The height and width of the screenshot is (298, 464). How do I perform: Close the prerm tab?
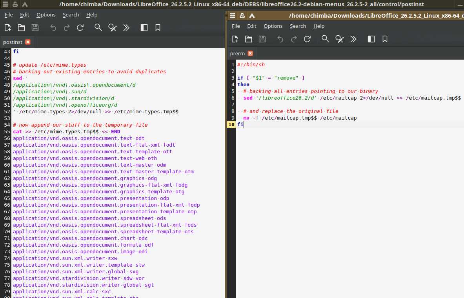pos(250,53)
